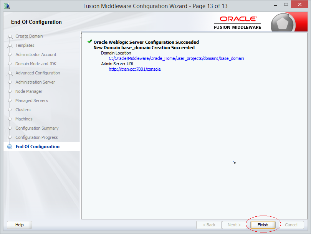The height and width of the screenshot is (234, 311).
Task: Click the Create Domain step node icon
Action: click(x=10, y=36)
